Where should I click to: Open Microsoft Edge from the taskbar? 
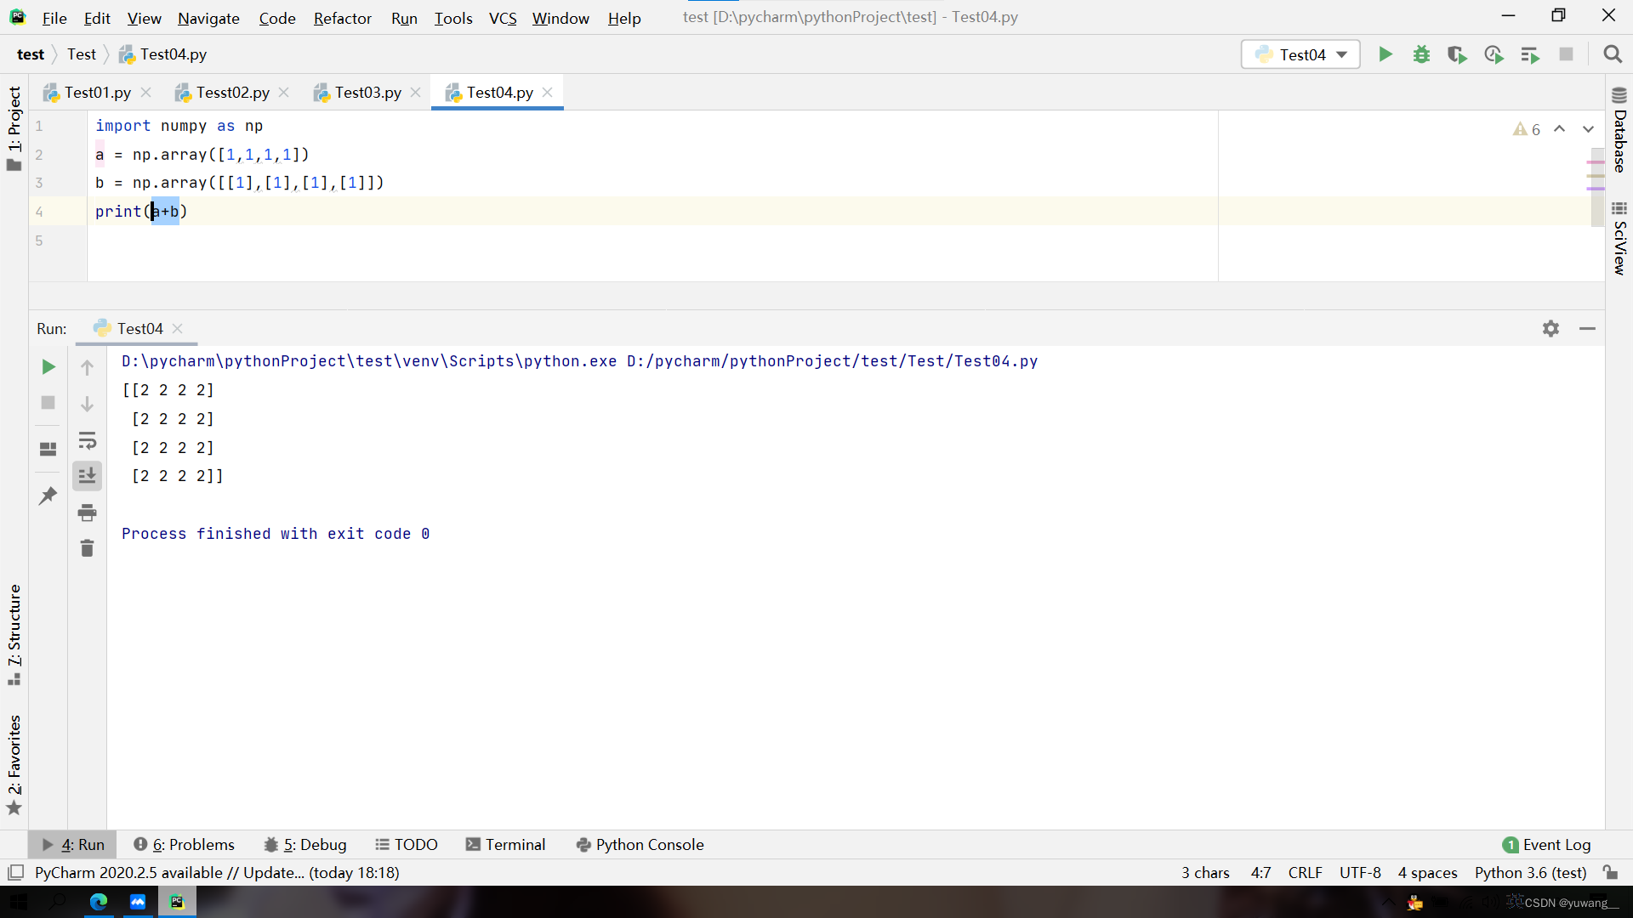pos(99,902)
